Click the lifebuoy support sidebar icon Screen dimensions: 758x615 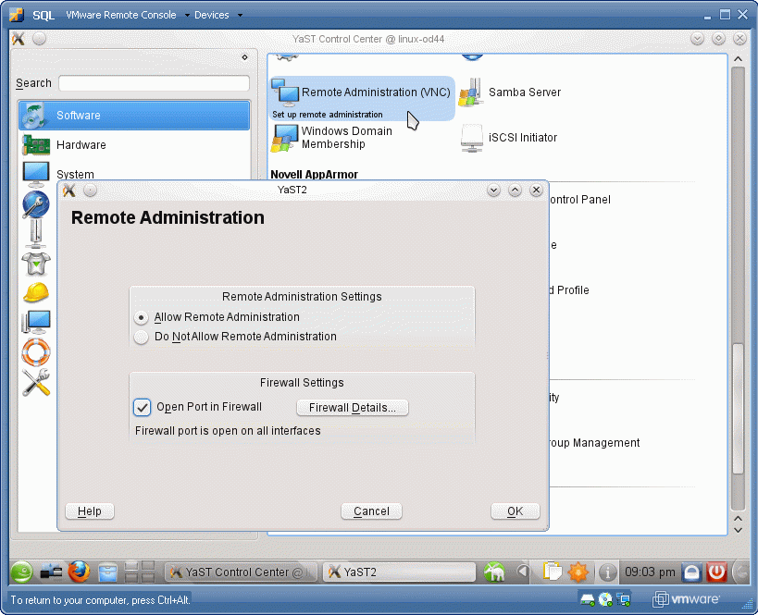tap(36, 351)
